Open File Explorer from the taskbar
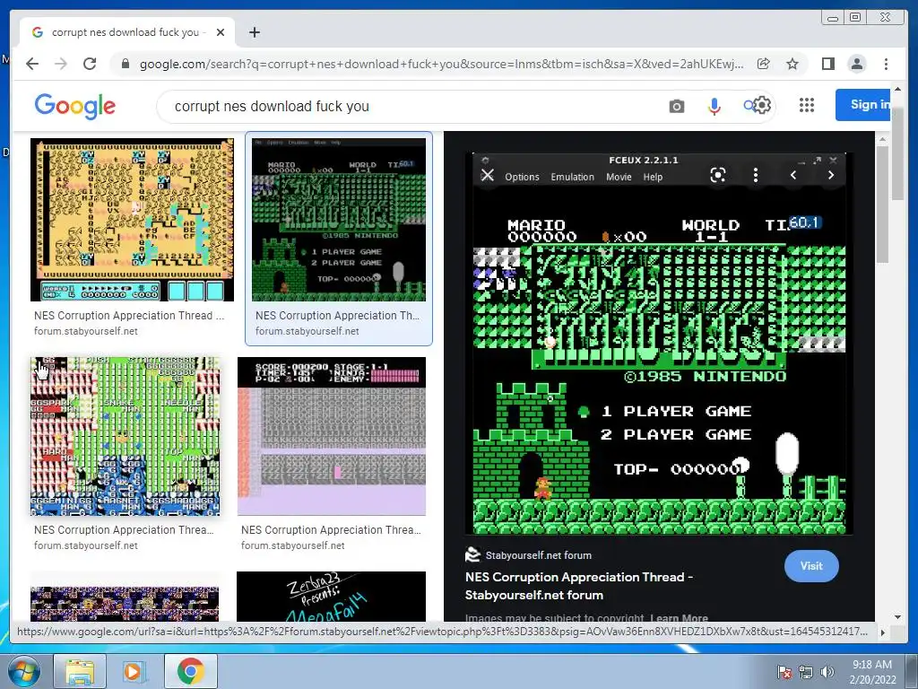 [x=80, y=671]
